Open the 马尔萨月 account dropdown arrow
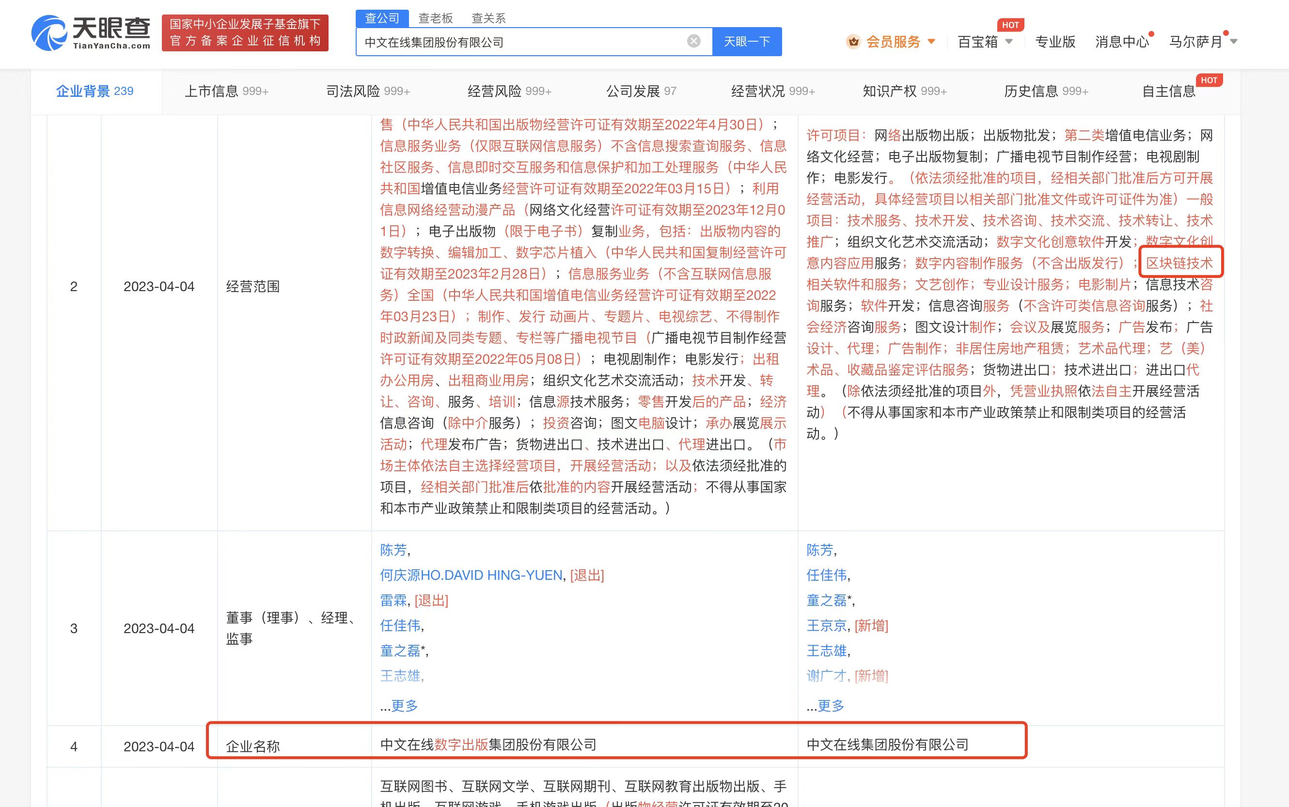 pyautogui.click(x=1233, y=41)
